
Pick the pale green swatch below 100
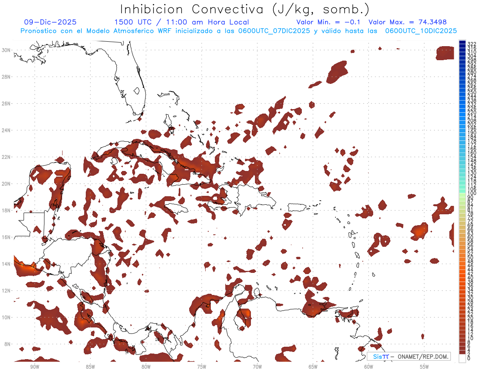coord(462,195)
